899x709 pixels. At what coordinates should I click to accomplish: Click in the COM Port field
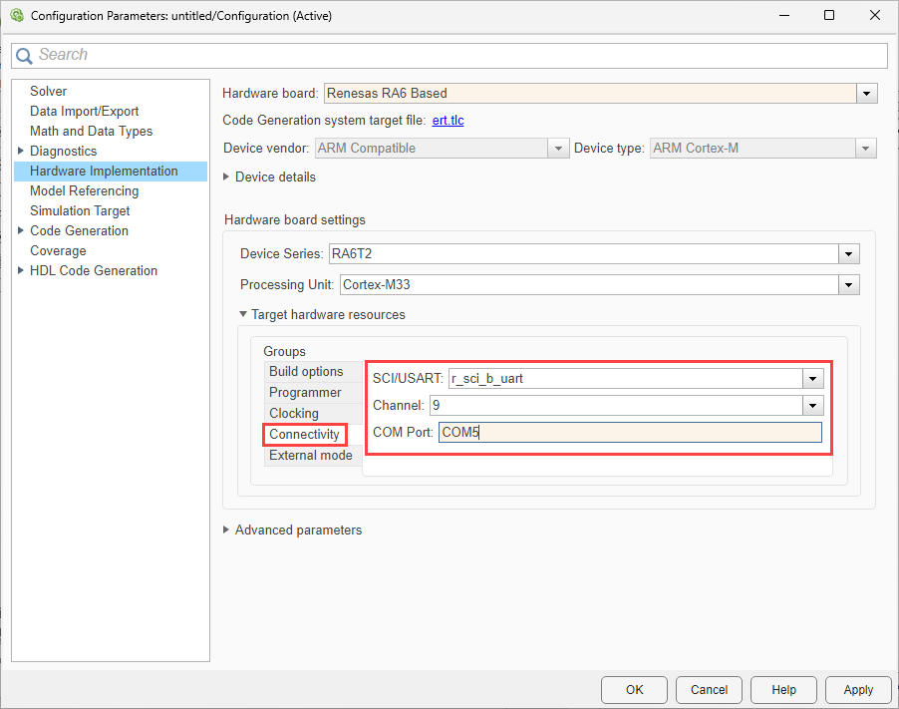[629, 433]
